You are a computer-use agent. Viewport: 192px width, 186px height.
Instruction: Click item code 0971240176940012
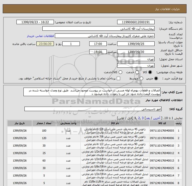click(162, 153)
